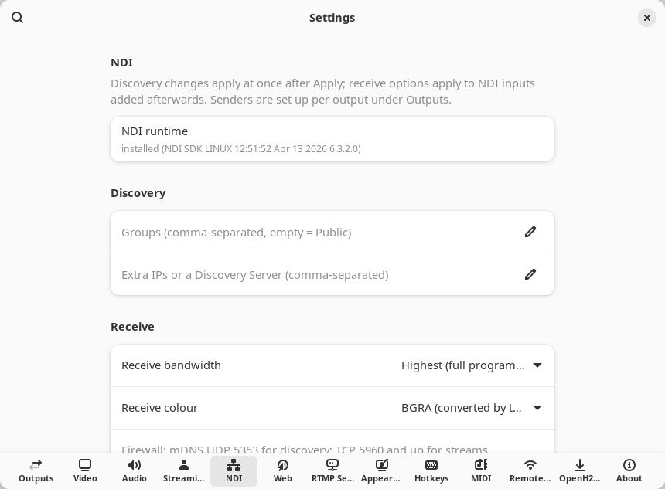This screenshot has height=489, width=665.
Task: Click the Settings window title
Action: pos(332,18)
